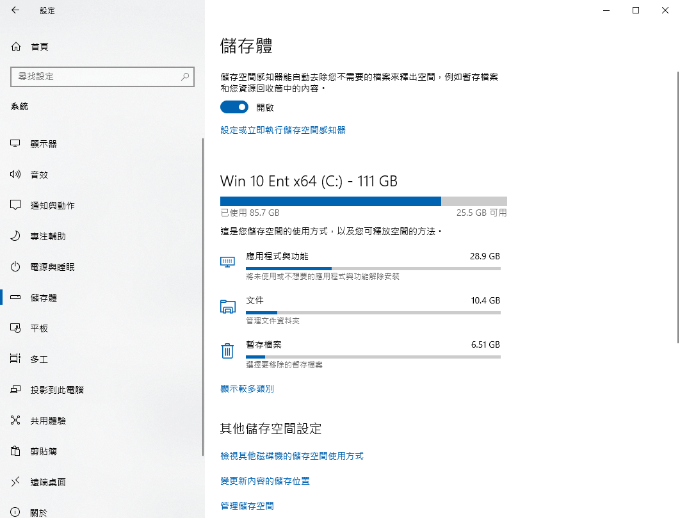Expand storage list with 顯示較多類別
The image size is (680, 518).
coord(247,389)
